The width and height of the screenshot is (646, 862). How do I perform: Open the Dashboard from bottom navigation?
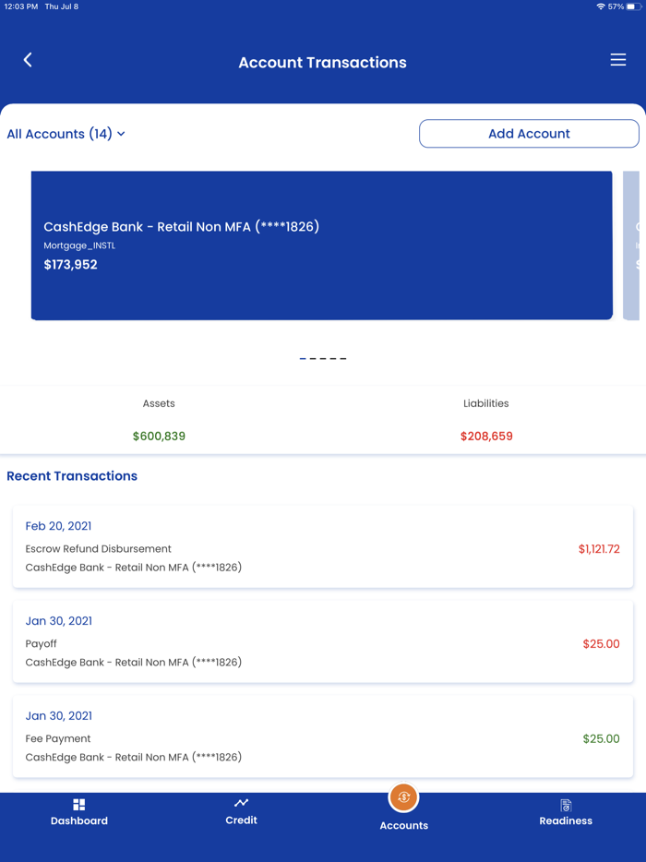tap(78, 810)
